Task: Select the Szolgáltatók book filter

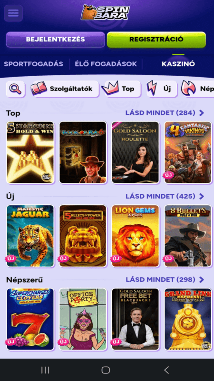Action: (65, 89)
